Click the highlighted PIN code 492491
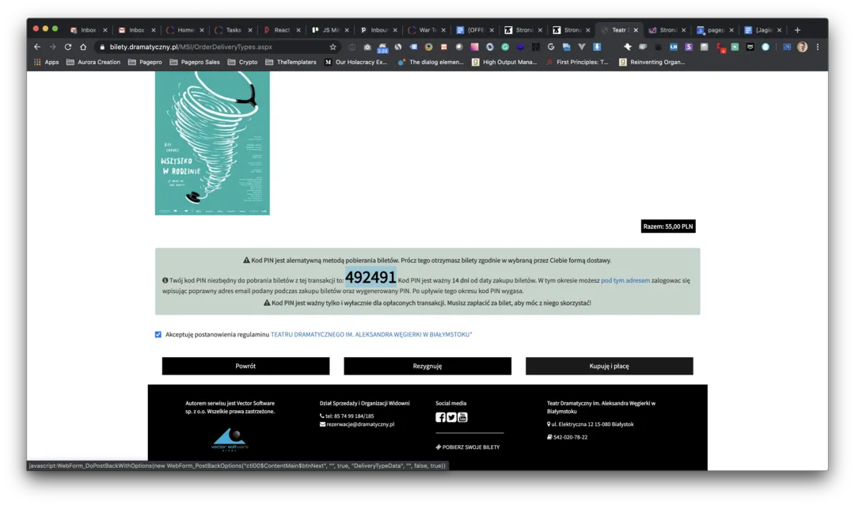 370,277
